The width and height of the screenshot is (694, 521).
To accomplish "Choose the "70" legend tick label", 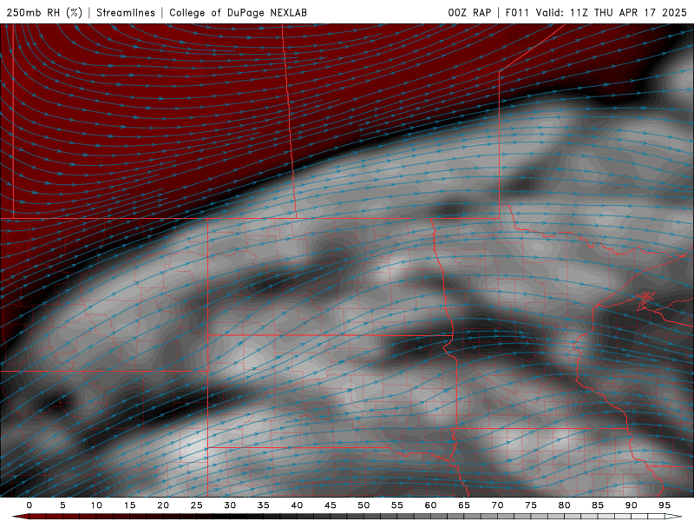I will [x=497, y=505].
